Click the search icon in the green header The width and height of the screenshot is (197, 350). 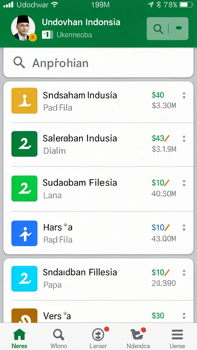pyautogui.click(x=158, y=29)
